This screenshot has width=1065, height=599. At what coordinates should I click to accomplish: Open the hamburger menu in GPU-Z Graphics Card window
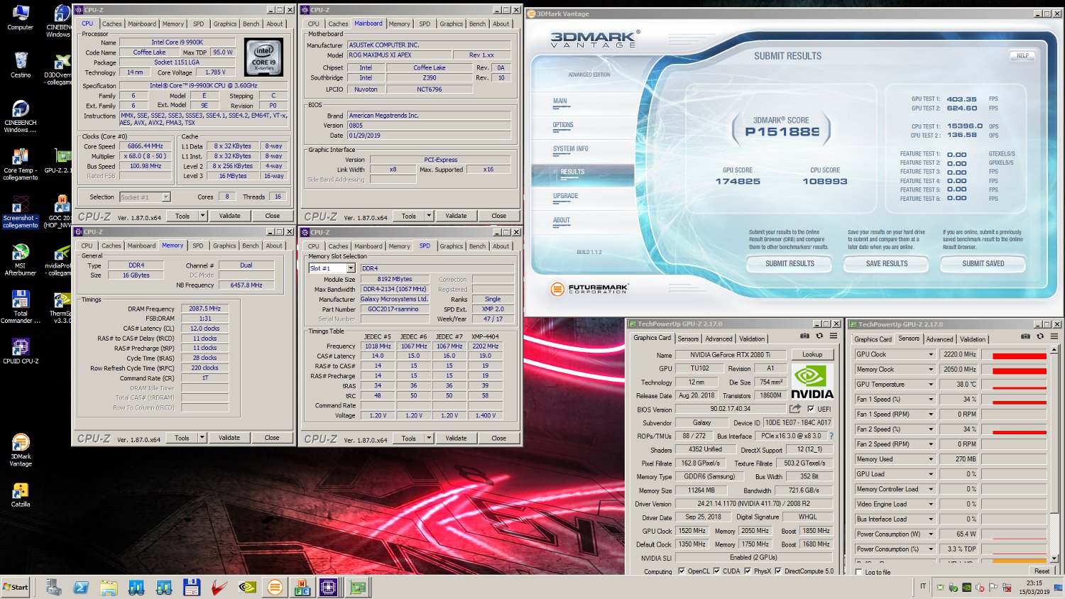tap(834, 336)
